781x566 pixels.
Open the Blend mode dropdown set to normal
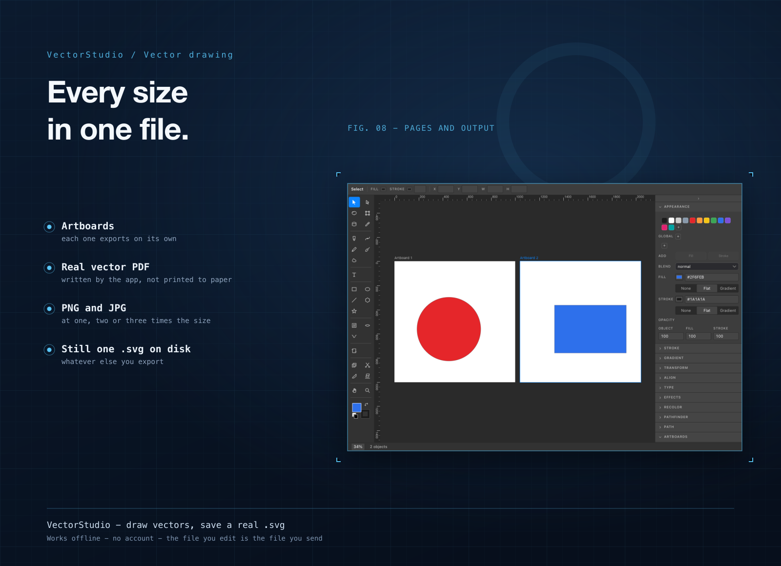(707, 266)
